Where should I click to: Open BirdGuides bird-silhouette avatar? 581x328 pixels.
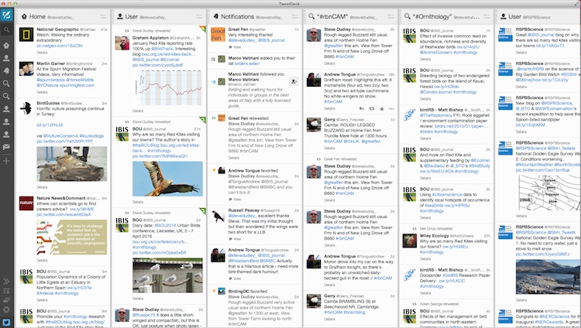(x=26, y=108)
